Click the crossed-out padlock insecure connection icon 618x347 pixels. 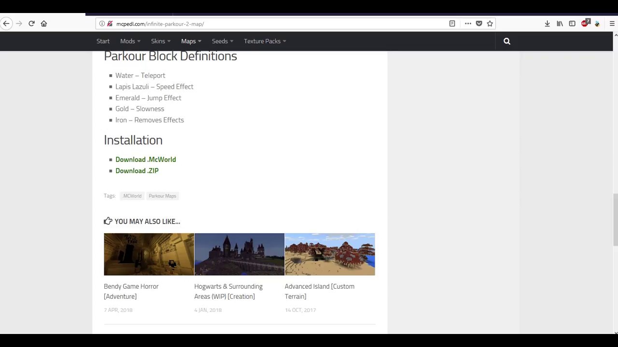tap(110, 24)
